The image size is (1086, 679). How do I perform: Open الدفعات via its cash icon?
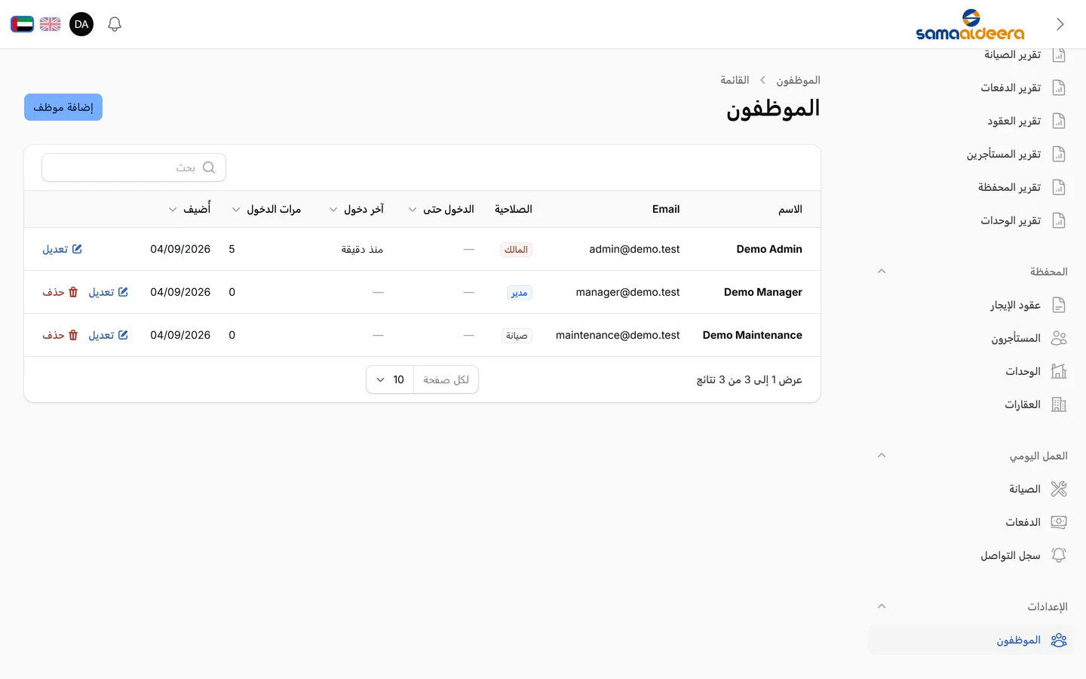pos(1059,522)
